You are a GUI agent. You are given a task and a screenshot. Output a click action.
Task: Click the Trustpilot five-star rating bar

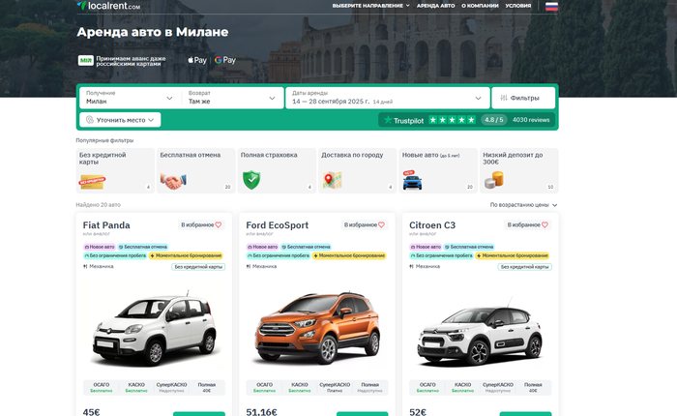[x=452, y=120]
